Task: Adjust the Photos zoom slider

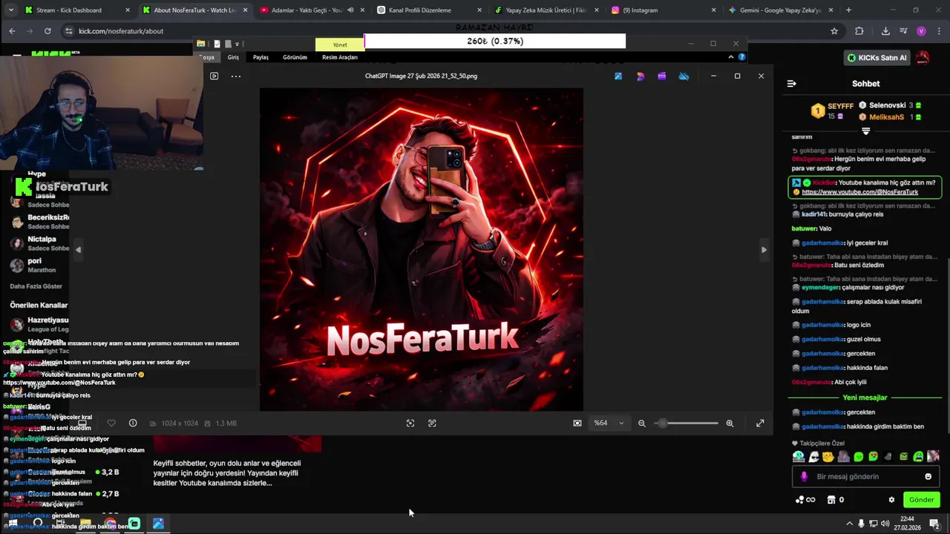Action: [x=686, y=423]
